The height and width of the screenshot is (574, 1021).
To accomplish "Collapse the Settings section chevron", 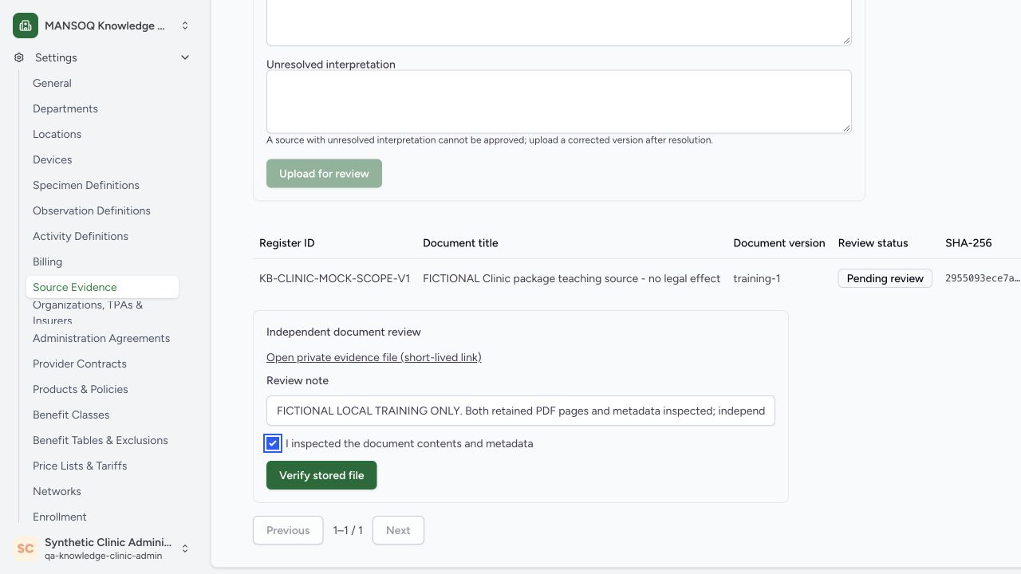I will [185, 57].
